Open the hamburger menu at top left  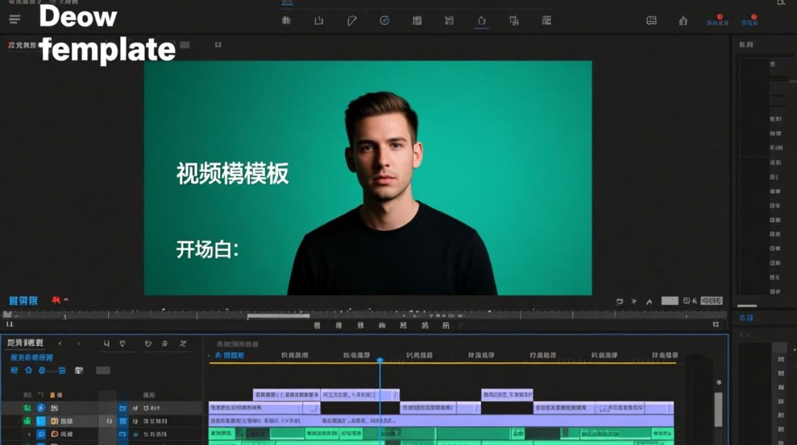[15, 20]
